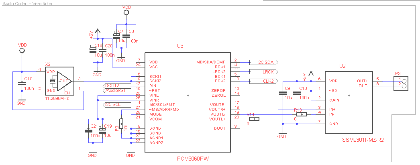The image size is (420, 165).
Task: Select the ~MS/ADR/IFMD pin label
Action: pos(164,109)
